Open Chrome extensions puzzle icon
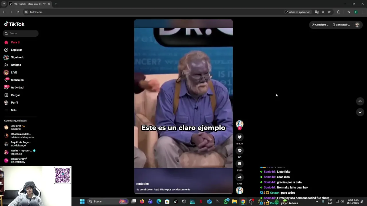The width and height of the screenshot is (367, 206). pos(339,12)
